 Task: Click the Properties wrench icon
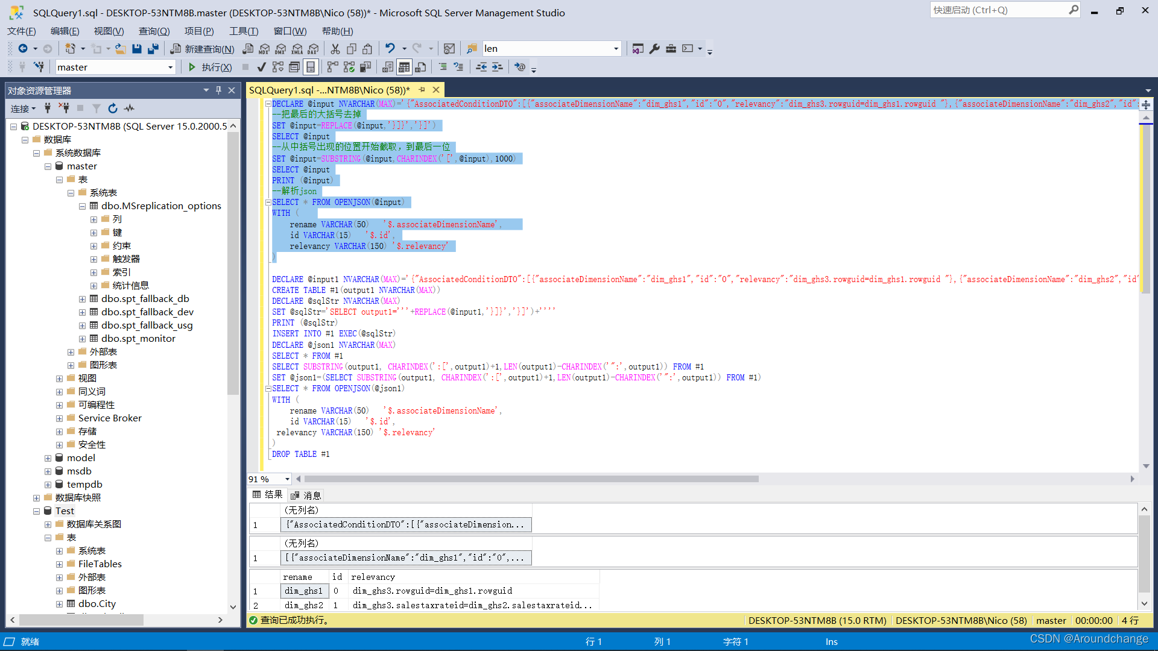(x=654, y=49)
